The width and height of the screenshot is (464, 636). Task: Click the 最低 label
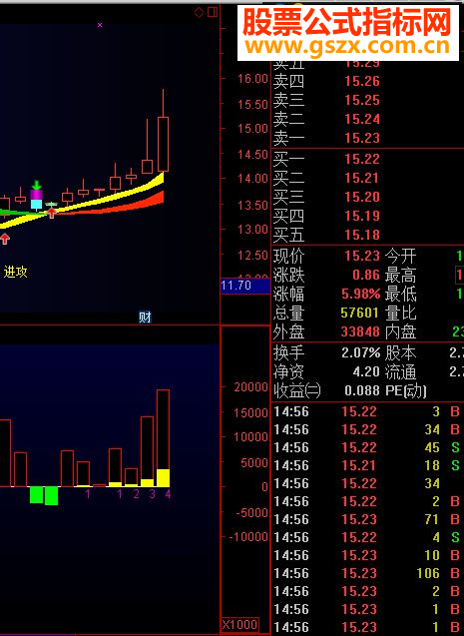click(400, 294)
